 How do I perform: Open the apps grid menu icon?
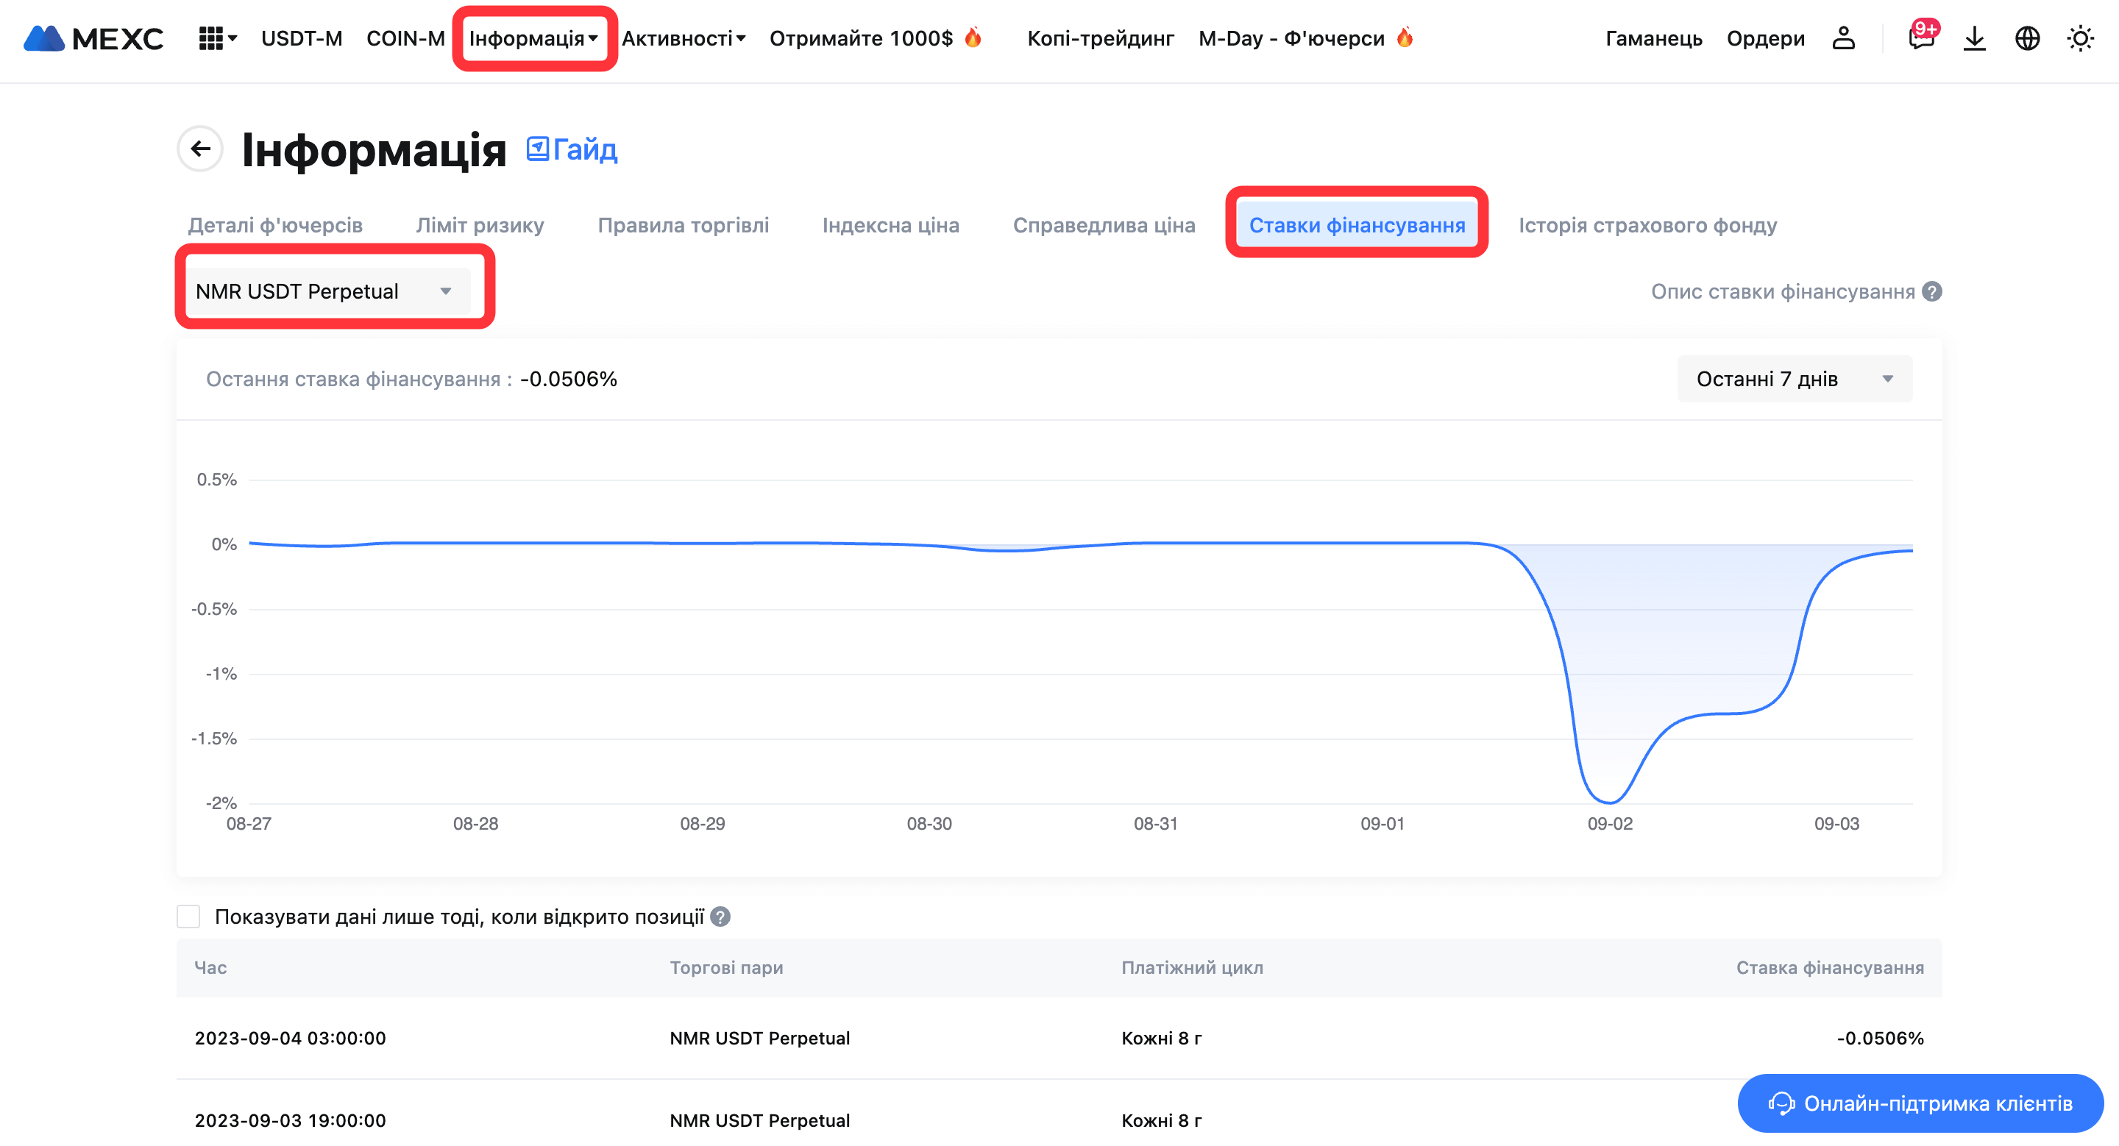pos(212,39)
